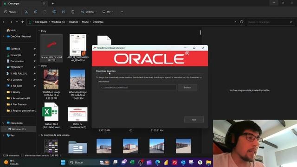The height and width of the screenshot is (167, 297).
Task: Open the Ordenar sort dropdown
Action: (89, 12)
